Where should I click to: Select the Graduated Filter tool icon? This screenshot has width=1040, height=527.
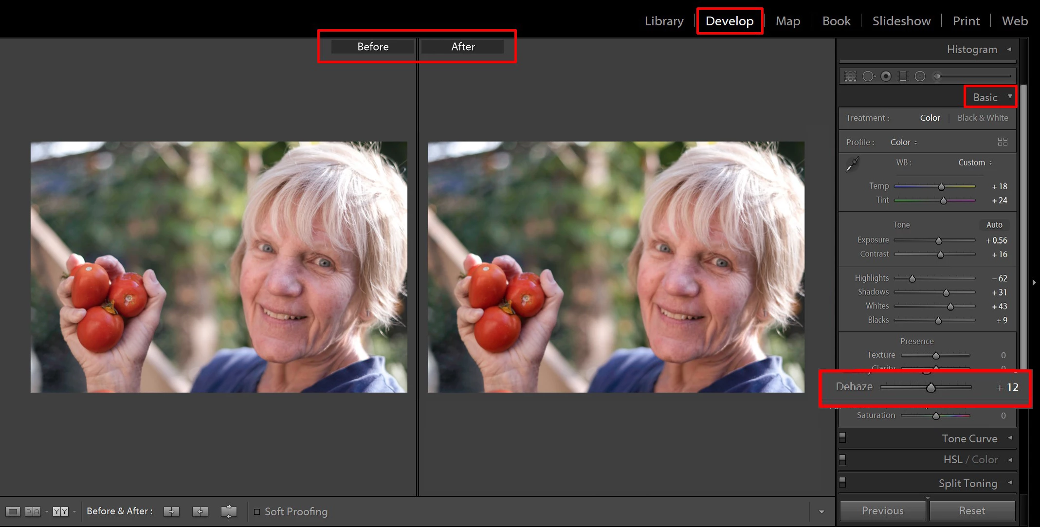click(903, 76)
